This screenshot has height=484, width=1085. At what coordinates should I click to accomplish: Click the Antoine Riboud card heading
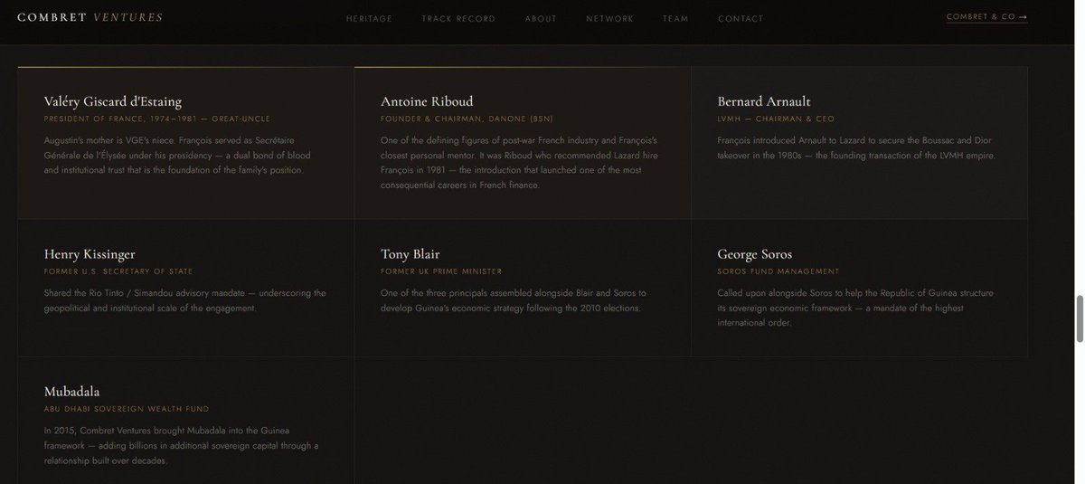pyautogui.click(x=427, y=101)
